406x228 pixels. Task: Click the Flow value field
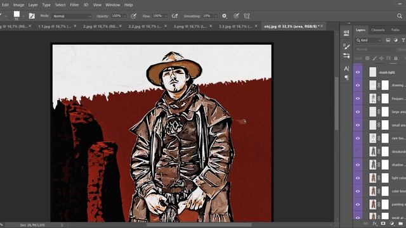pyautogui.click(x=157, y=16)
